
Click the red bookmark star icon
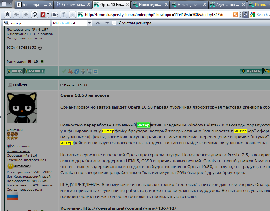(x=43, y=14)
